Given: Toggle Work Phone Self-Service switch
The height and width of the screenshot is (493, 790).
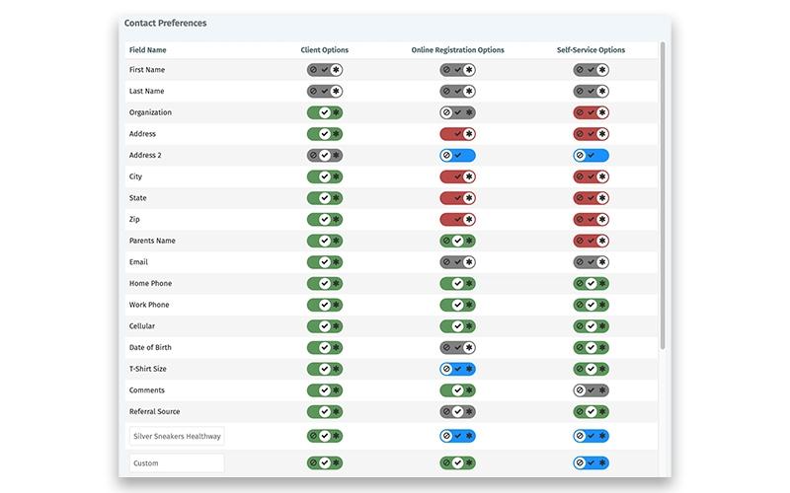Looking at the screenshot, I should pyautogui.click(x=591, y=305).
